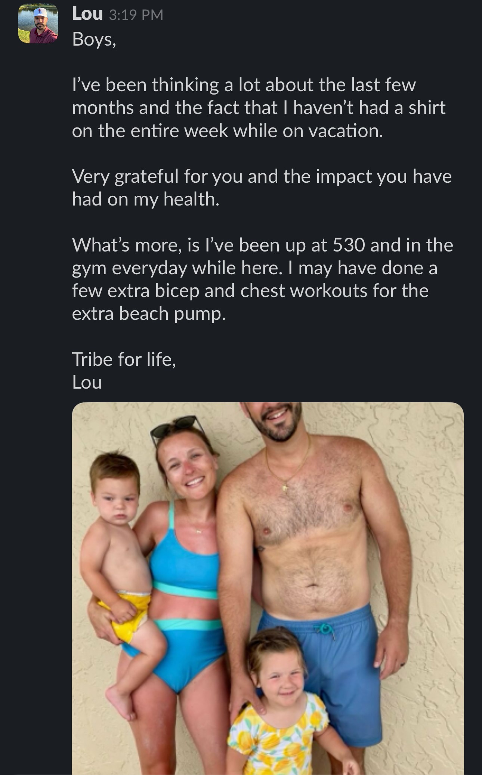Click the gold cross necklace in photo

pos(285,487)
